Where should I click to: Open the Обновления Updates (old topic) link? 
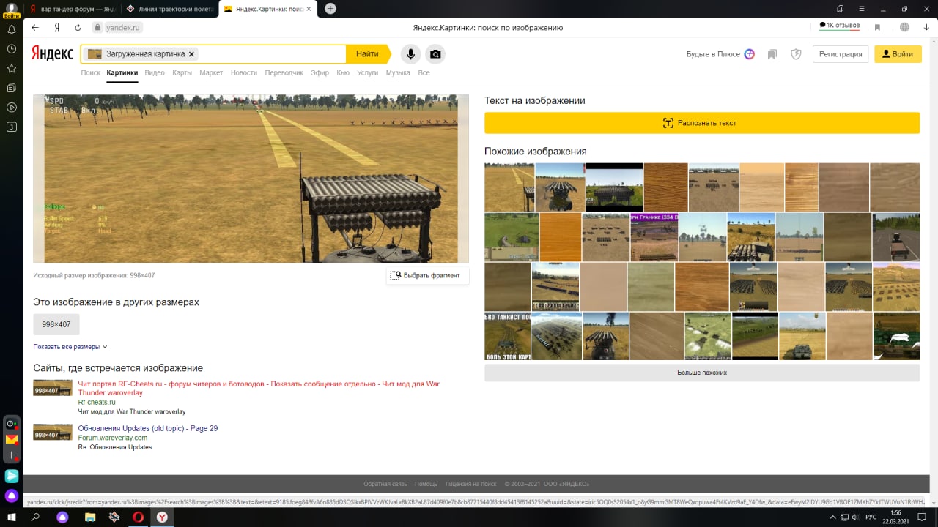148,428
